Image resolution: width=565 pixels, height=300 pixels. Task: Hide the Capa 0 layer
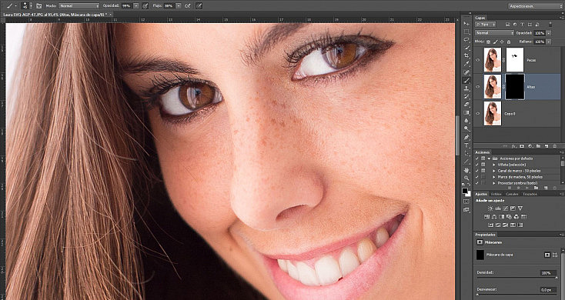(x=478, y=113)
